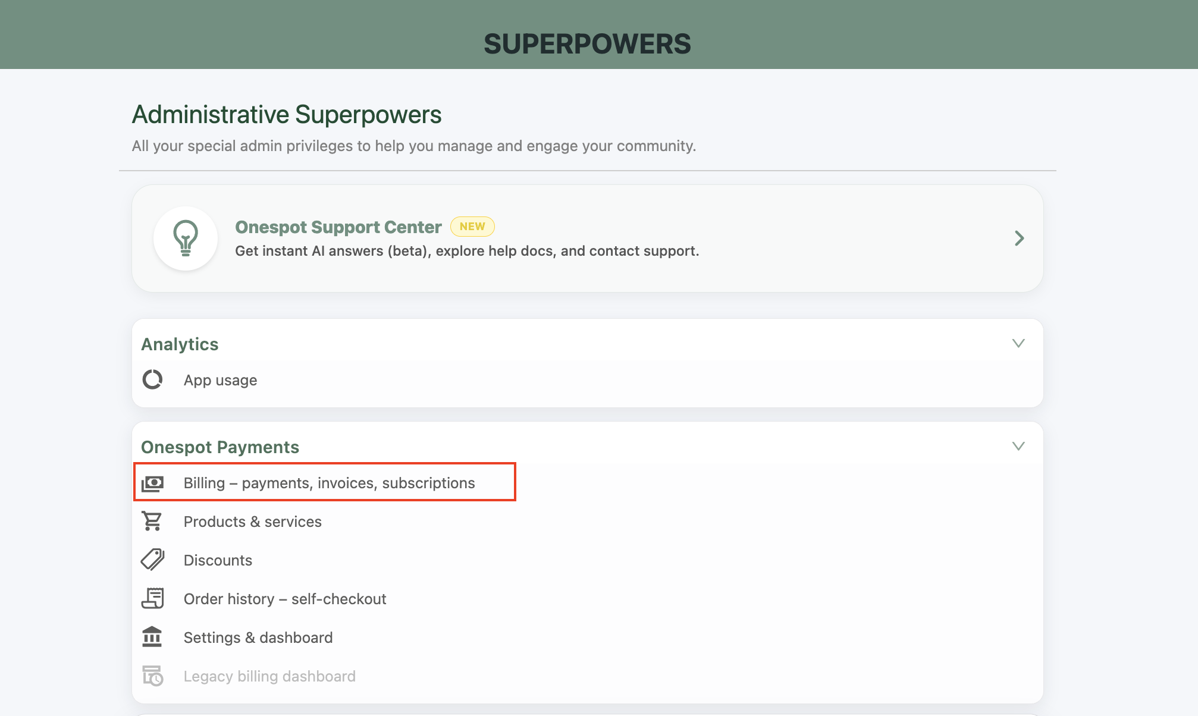Open Support Center via right arrow
1198x716 pixels.
(1019, 238)
